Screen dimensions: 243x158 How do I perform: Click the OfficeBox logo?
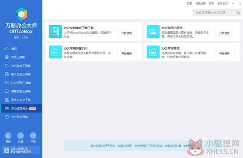(x=21, y=14)
